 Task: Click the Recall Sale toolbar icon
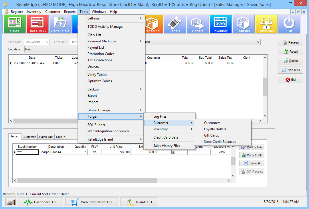pos(60,24)
